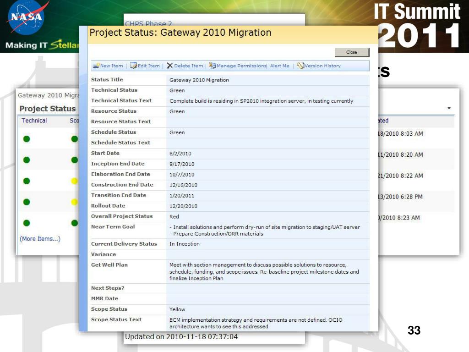The width and height of the screenshot is (469, 352).
Task: Click the Transition End Date value "1/20/2011"
Action: pyautogui.click(x=182, y=195)
